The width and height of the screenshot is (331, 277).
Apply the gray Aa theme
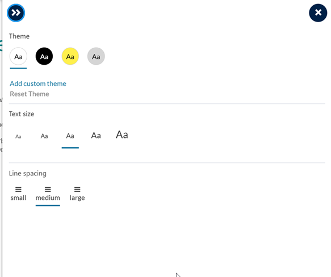tap(96, 56)
